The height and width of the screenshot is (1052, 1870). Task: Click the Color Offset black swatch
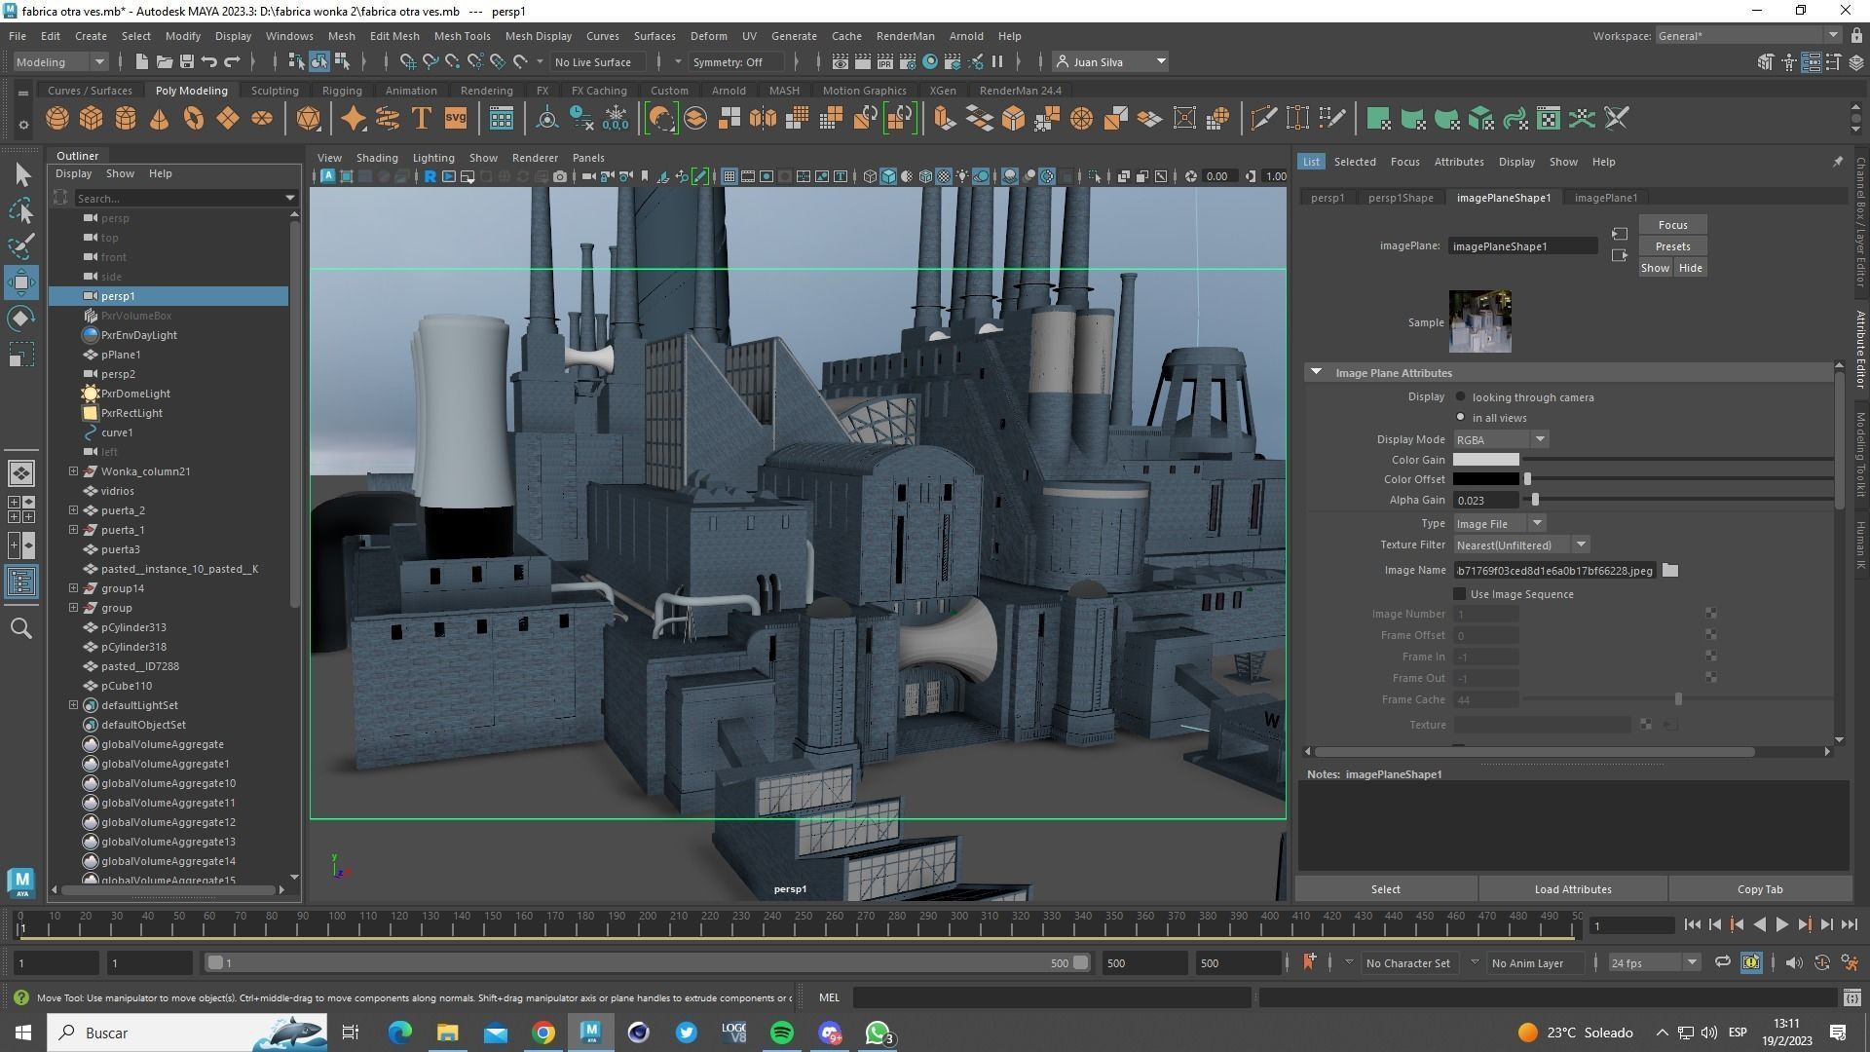coord(1485,479)
